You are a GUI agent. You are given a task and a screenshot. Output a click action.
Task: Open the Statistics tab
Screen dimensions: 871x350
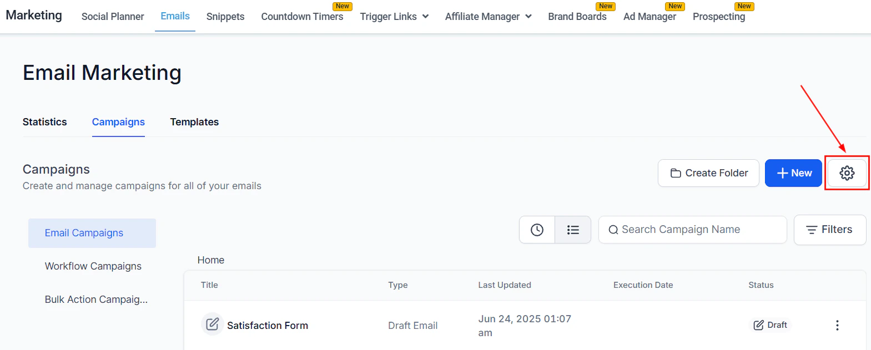(44, 121)
